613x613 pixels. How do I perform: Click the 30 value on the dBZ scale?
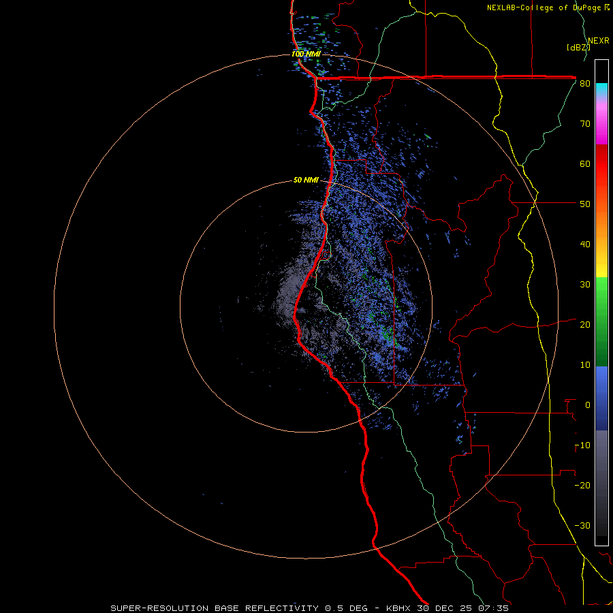tap(585, 285)
